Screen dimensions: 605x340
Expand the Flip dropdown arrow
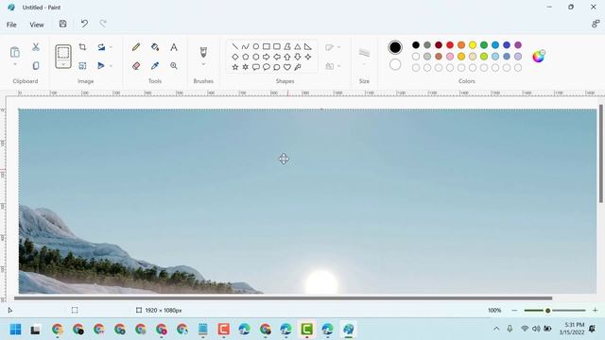pyautogui.click(x=111, y=66)
